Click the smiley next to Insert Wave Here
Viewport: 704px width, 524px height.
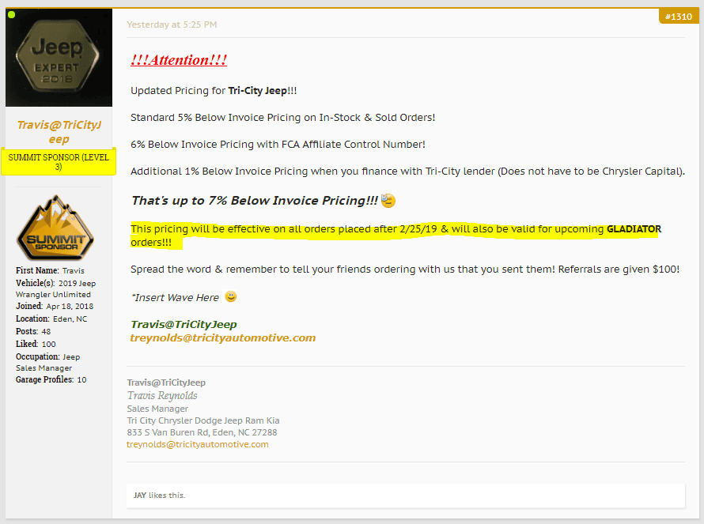pos(231,296)
